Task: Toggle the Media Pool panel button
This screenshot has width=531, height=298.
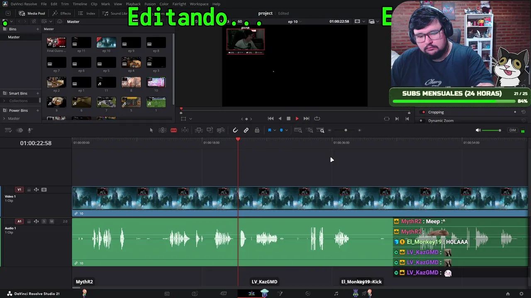Action: (x=32, y=13)
